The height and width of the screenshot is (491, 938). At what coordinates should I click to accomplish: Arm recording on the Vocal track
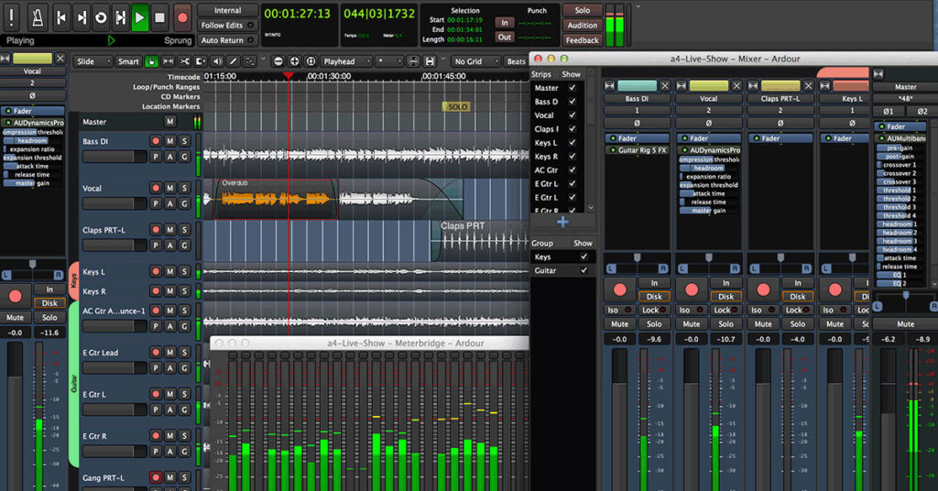point(155,188)
